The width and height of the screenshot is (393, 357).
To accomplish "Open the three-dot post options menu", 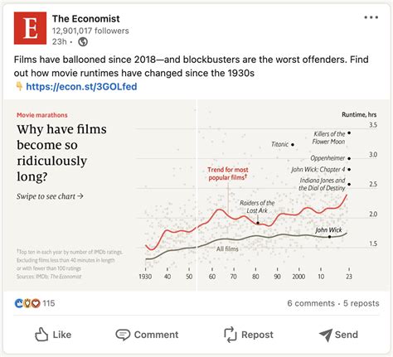I will (x=371, y=17).
